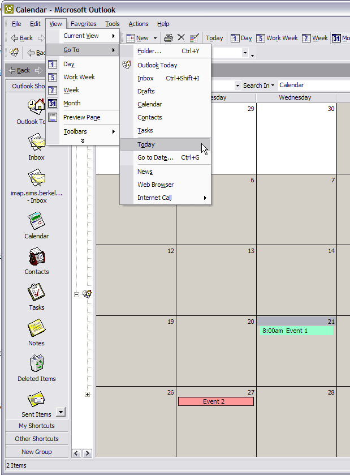This screenshot has width=350, height=475.
Task: Switch to Day view in toolbar
Action: coord(241,38)
